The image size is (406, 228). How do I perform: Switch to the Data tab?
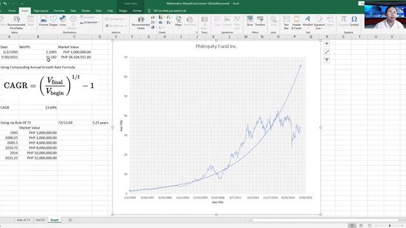(x=74, y=11)
